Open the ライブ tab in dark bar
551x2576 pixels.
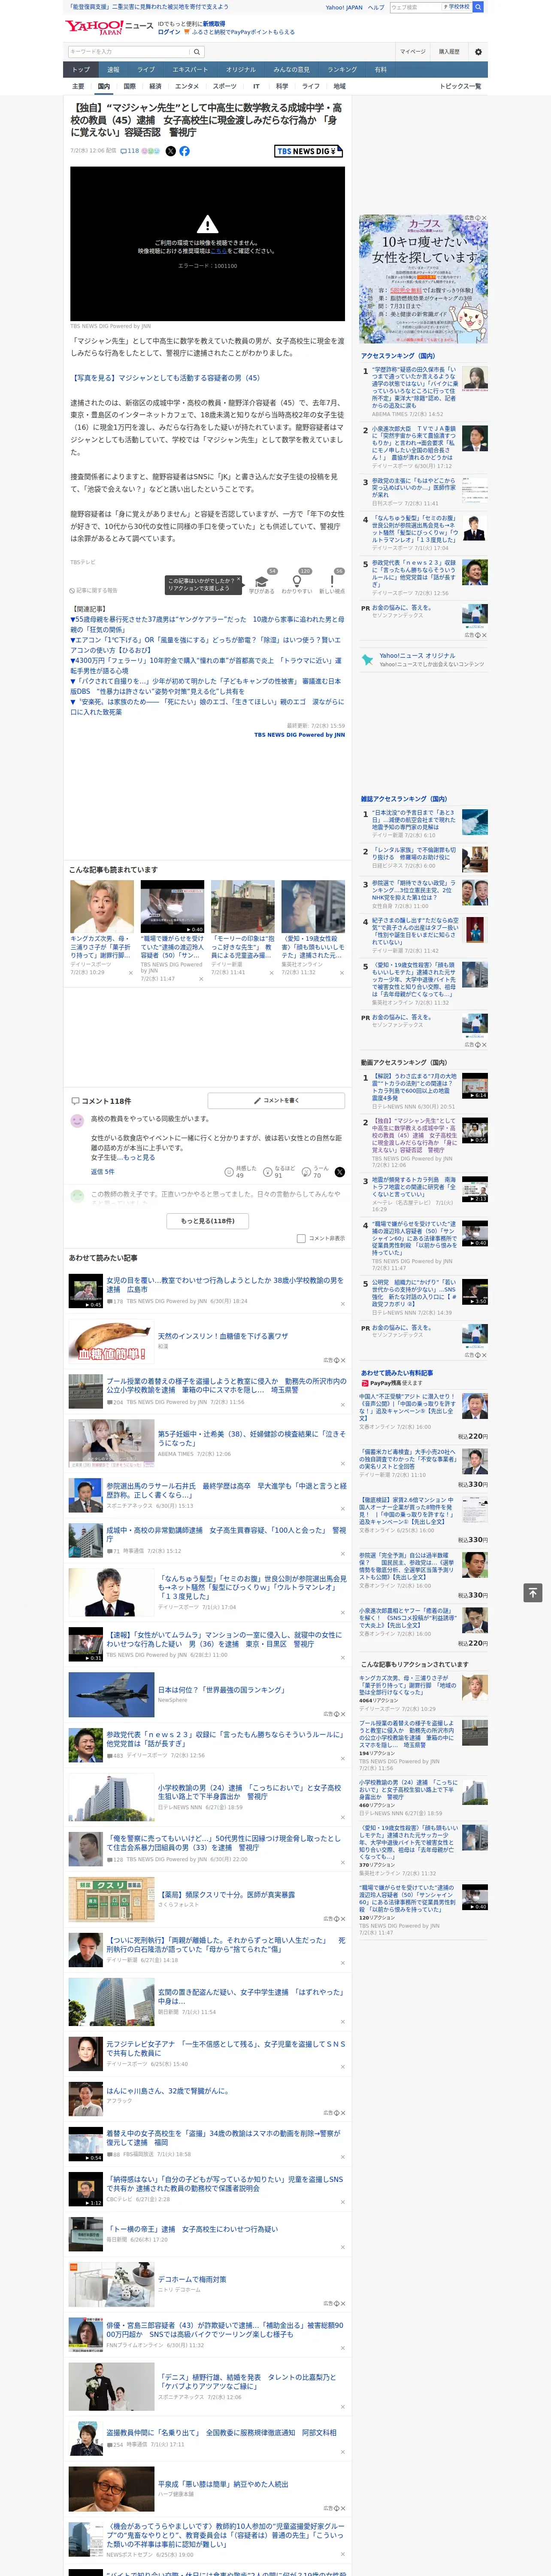pyautogui.click(x=146, y=70)
